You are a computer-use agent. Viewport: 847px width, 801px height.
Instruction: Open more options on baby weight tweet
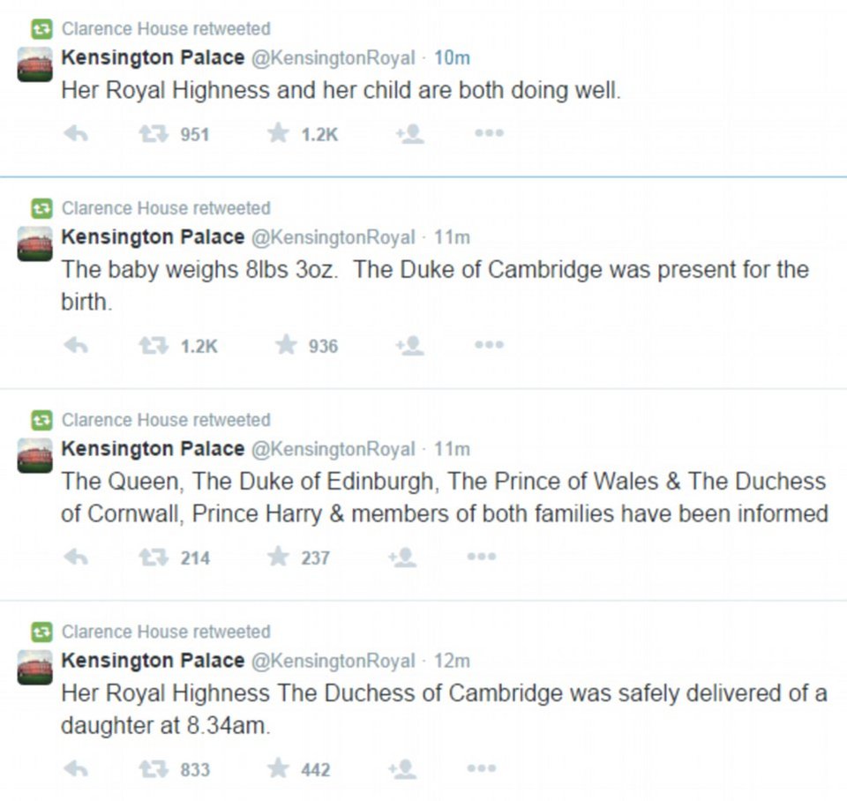point(488,345)
